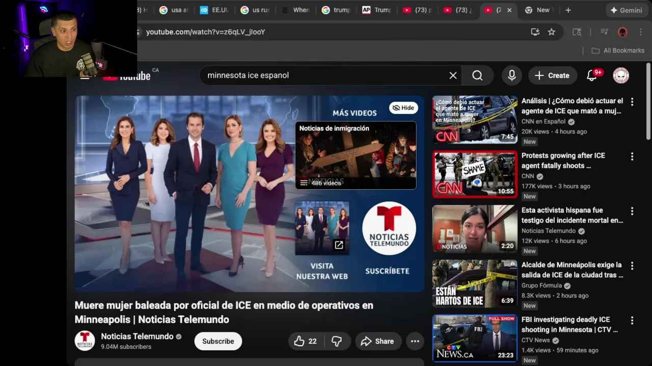Viewport: 652px width, 366px height.
Task: Open 'Alcalde de Minneápolis exige' title
Action: pos(572,270)
